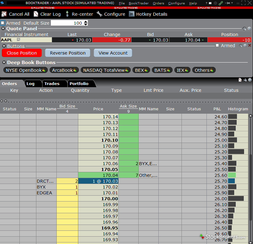Check the Armed box in the Buttons panel
Image resolution: width=253 pixels, height=244 pixels.
pos(217,45)
